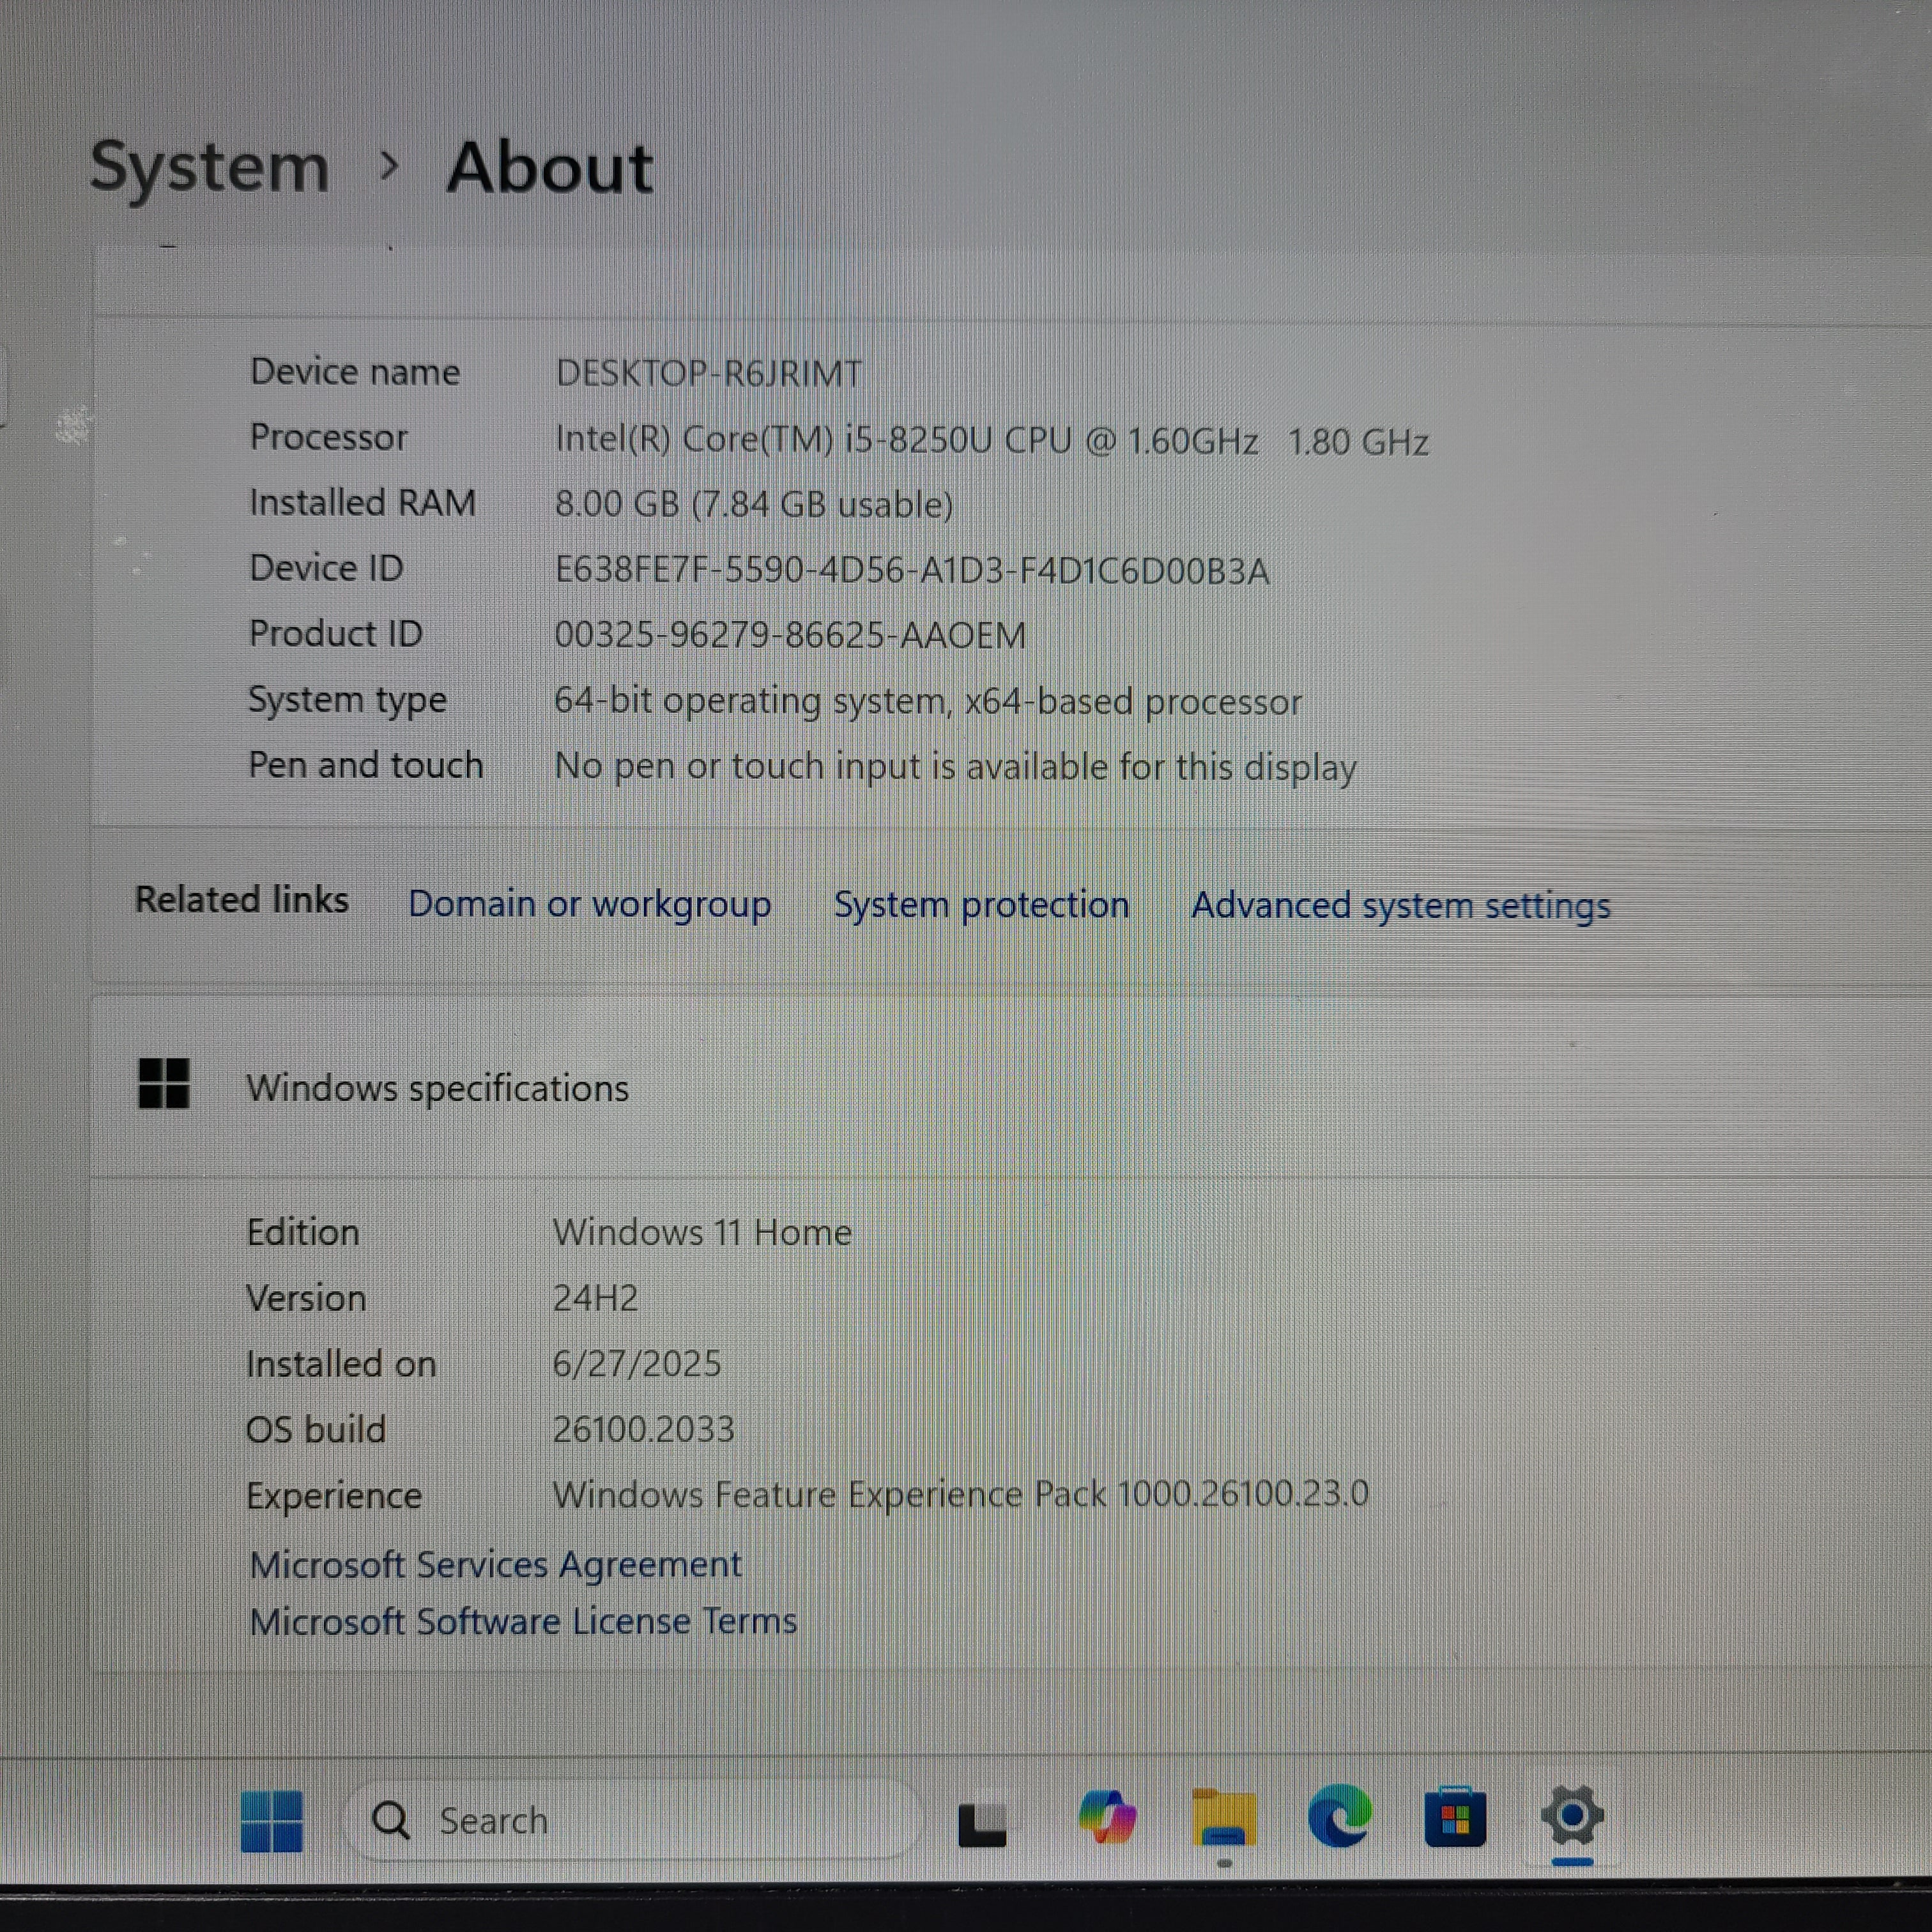Select Product ID 00325-96279-86625-AAOEM
Viewport: 1932px width, 1932px height.
790,635
